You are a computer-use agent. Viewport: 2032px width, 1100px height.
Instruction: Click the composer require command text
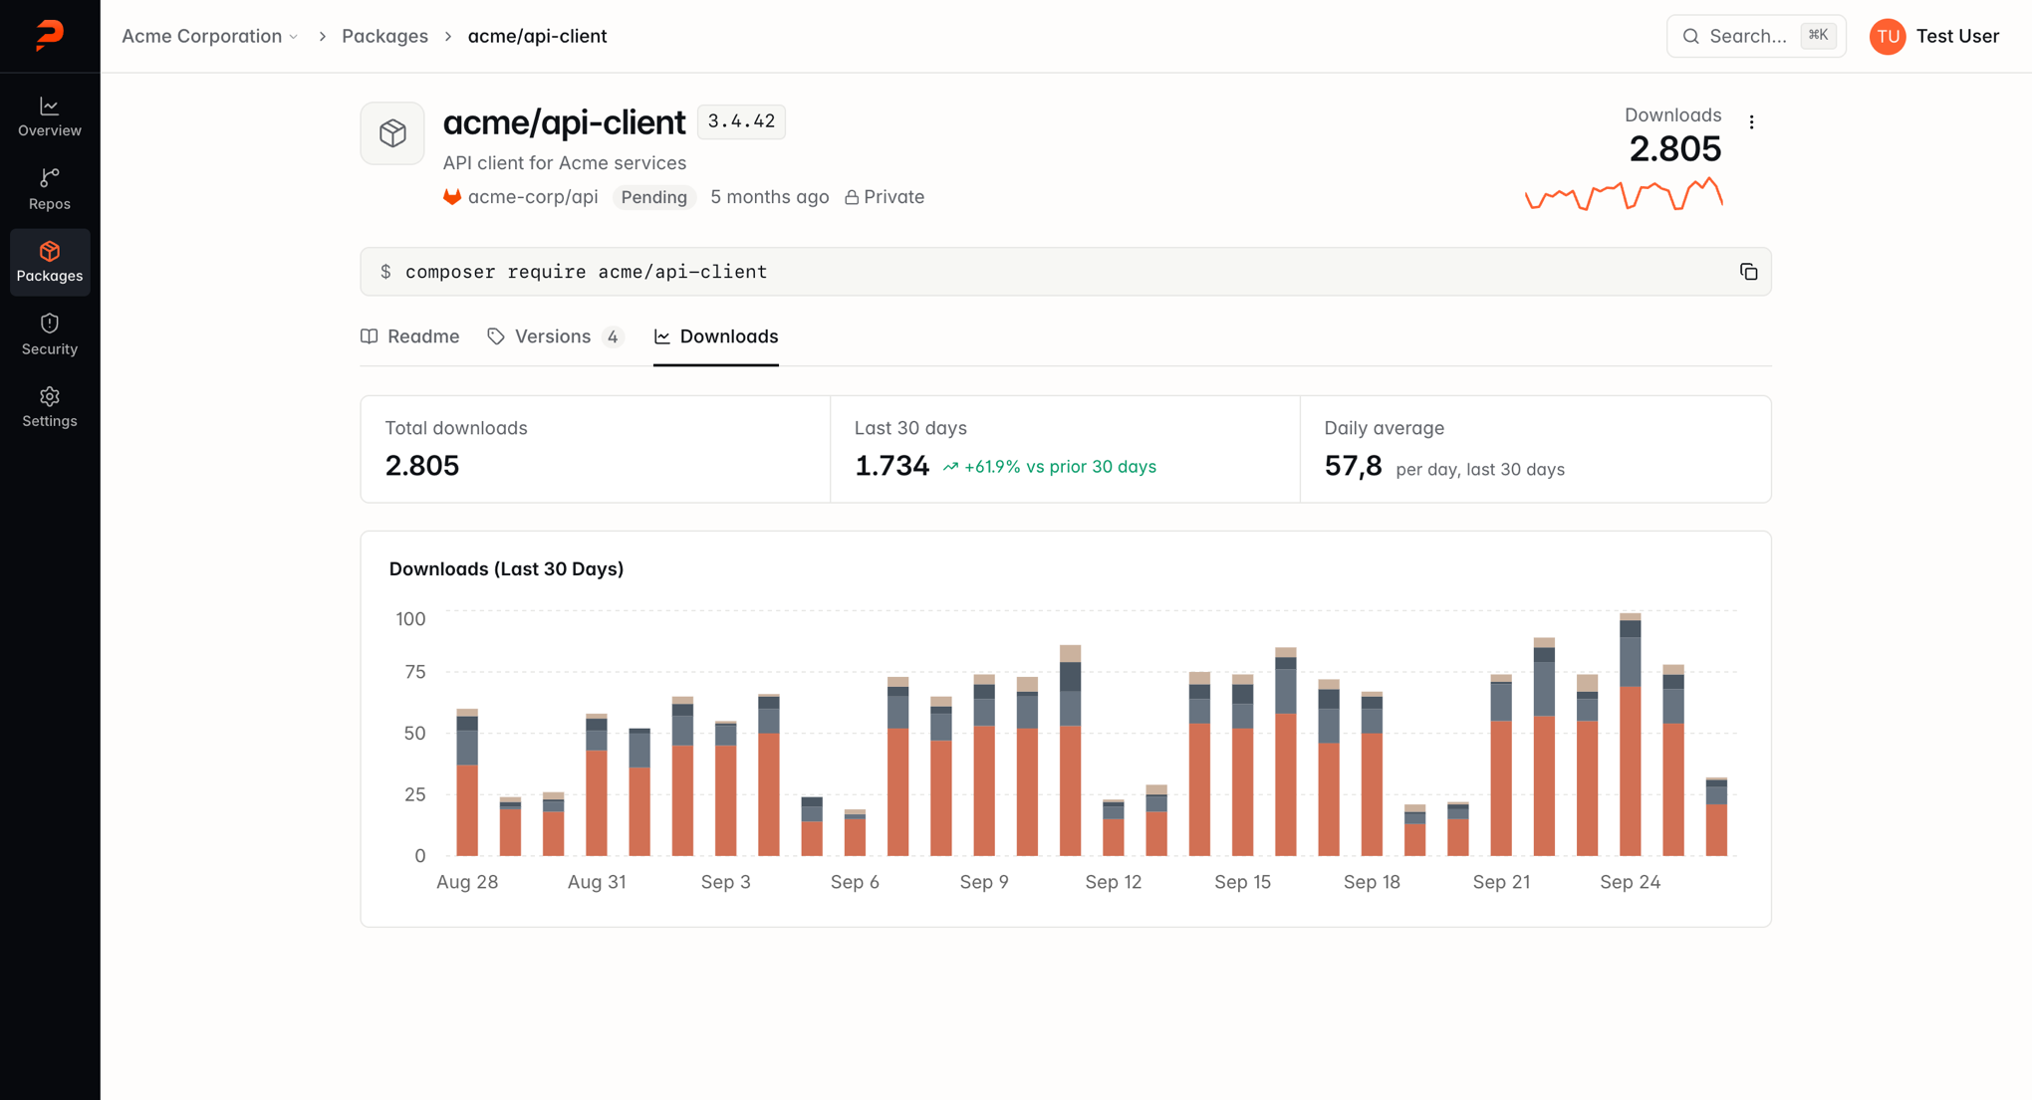pos(586,272)
